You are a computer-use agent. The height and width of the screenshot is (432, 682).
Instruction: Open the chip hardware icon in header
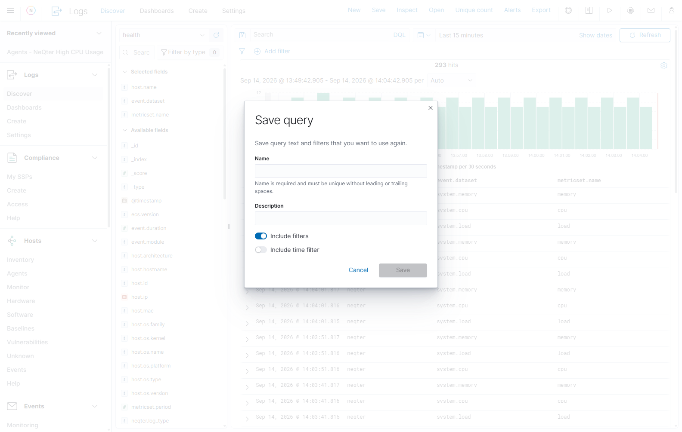[x=630, y=10]
